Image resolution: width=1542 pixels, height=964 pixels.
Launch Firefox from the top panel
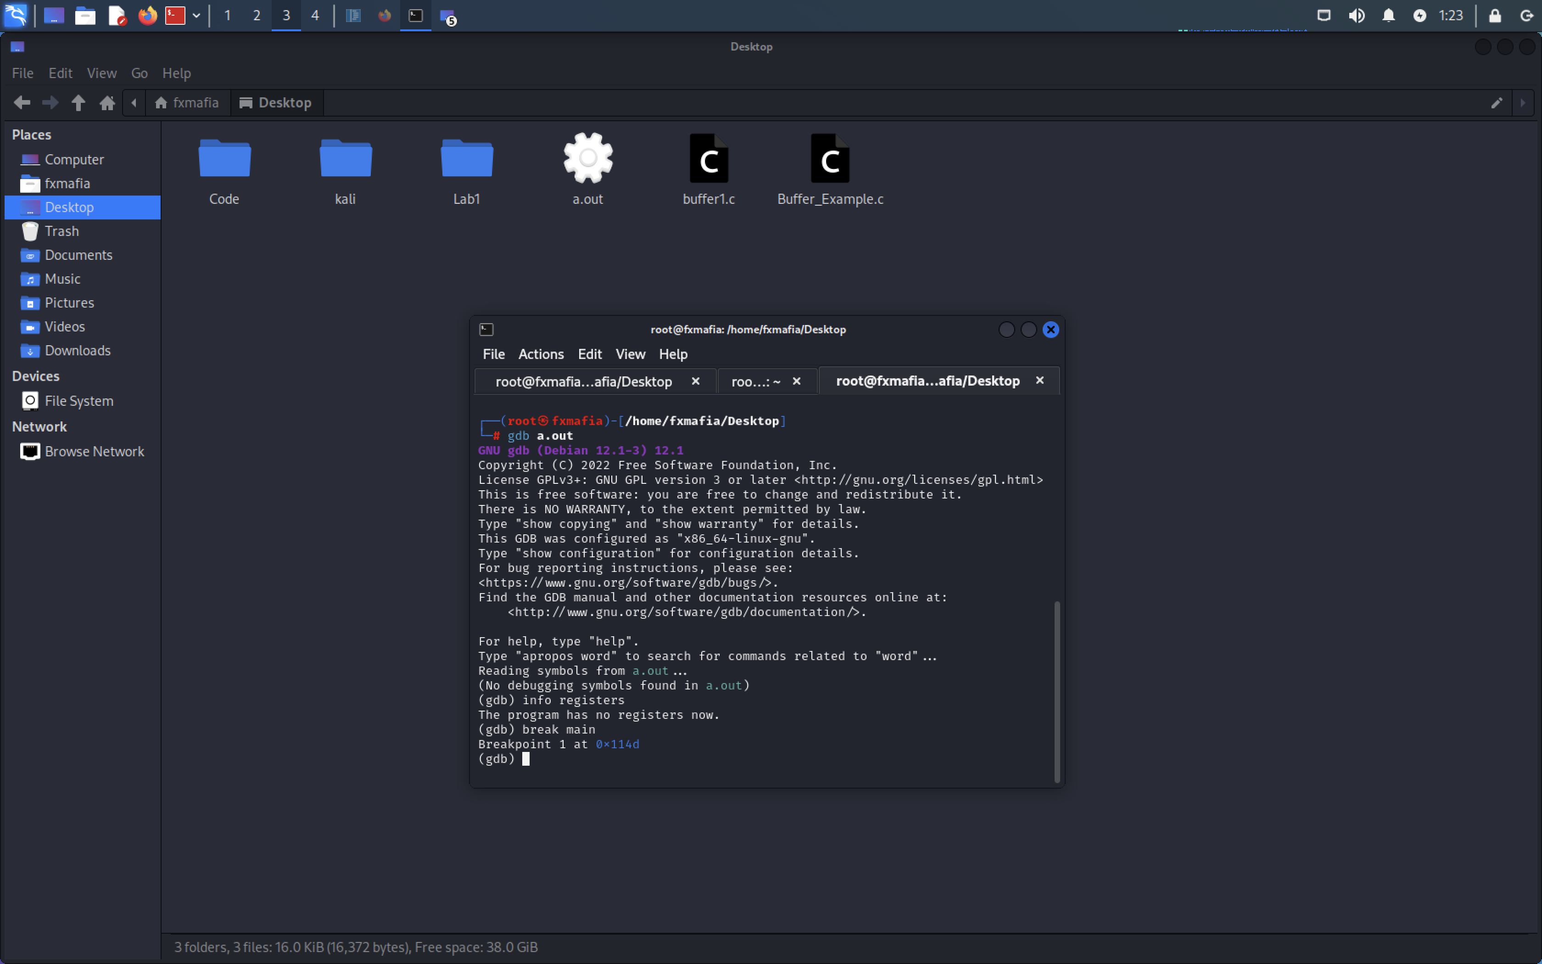pos(148,15)
